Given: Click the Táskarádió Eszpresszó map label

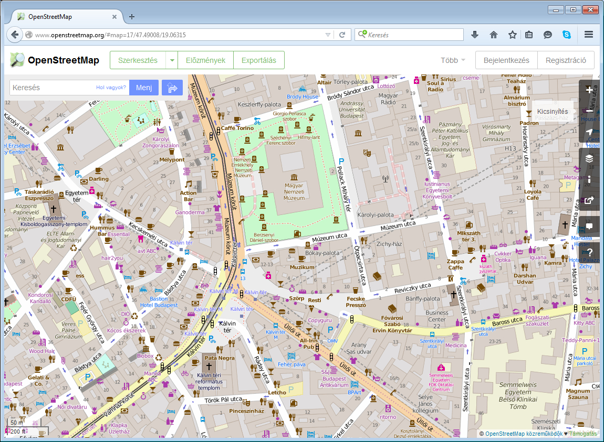Looking at the screenshot, I should pyautogui.click(x=39, y=195).
